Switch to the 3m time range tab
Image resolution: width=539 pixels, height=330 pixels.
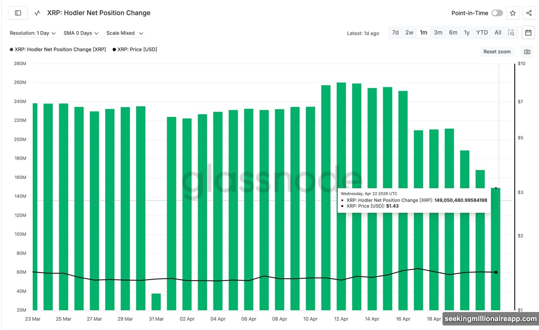(x=438, y=32)
